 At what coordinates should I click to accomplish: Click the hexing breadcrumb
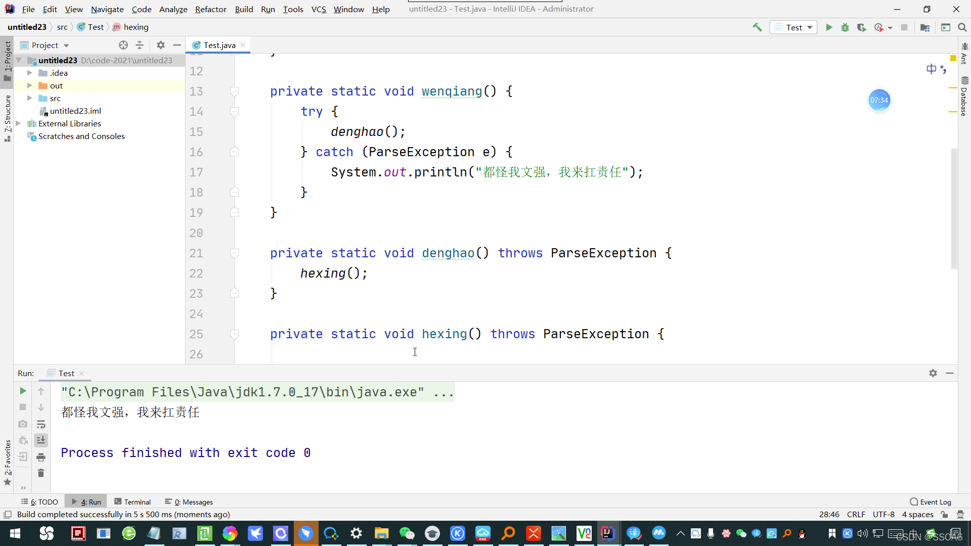130,27
